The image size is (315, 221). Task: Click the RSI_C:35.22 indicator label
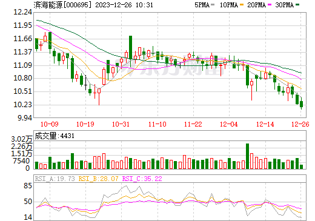pyautogui.click(x=142, y=179)
